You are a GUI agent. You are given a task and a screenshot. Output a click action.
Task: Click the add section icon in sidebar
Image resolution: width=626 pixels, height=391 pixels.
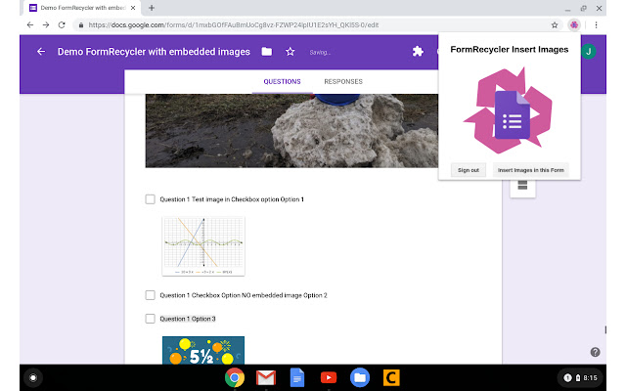coord(522,185)
